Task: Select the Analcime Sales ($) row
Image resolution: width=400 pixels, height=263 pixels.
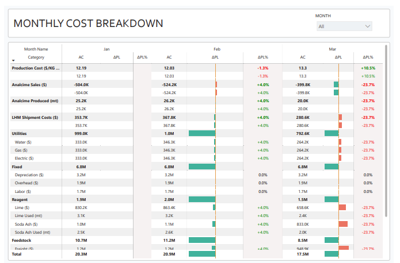Action: point(196,84)
